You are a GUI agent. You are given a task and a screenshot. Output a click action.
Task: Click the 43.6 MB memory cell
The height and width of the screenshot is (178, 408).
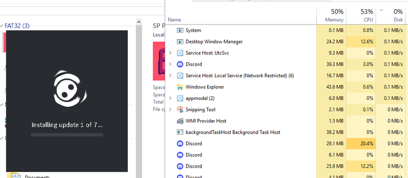point(331,87)
